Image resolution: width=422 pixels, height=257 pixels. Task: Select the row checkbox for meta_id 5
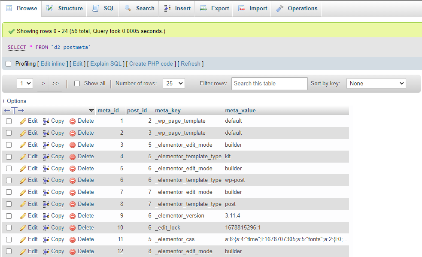click(9, 169)
